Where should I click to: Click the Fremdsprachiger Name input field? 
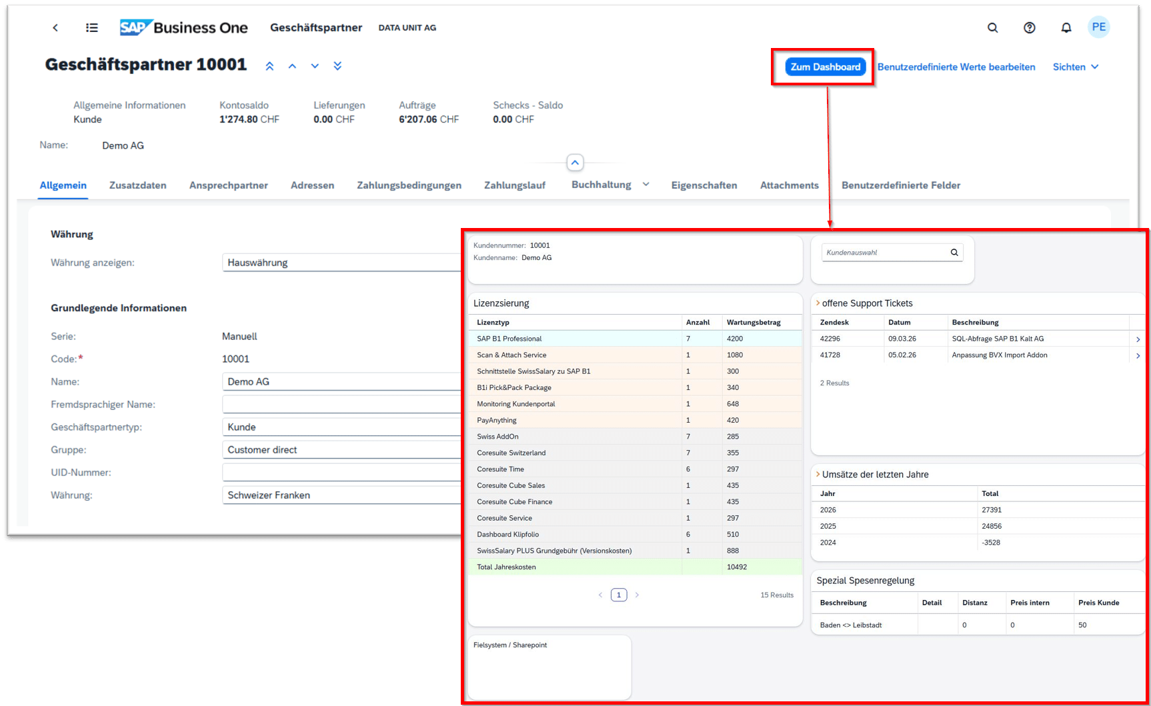(x=341, y=404)
